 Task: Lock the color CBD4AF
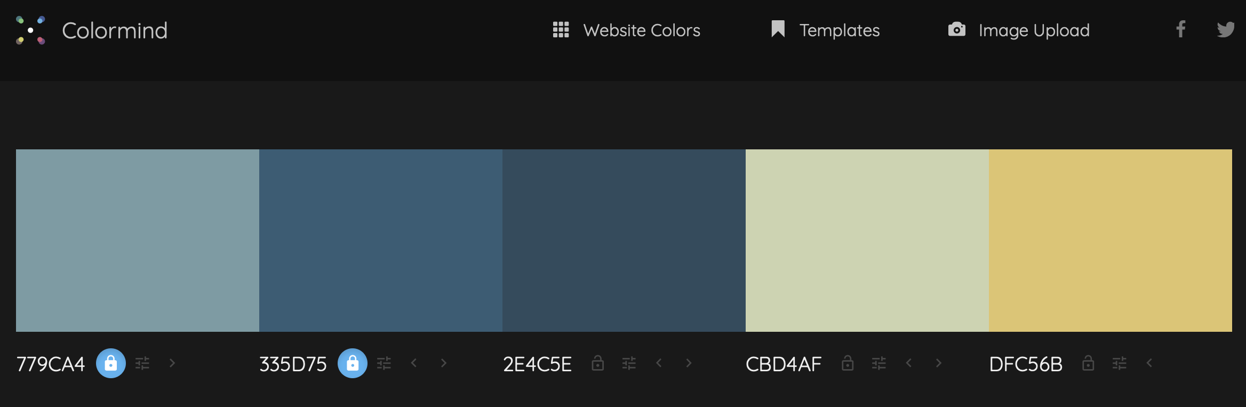848,363
